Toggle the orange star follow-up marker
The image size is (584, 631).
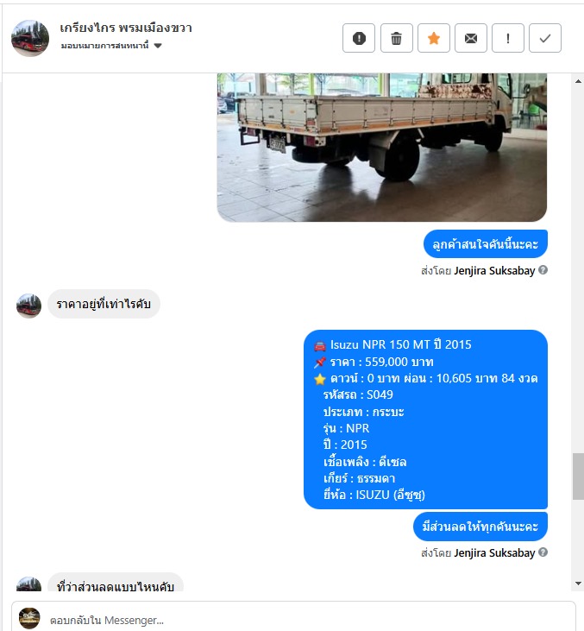pyautogui.click(x=434, y=38)
